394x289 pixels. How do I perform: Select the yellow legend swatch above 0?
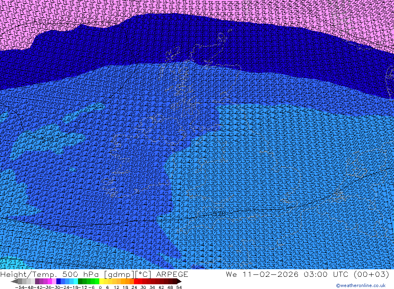[x=101, y=282]
